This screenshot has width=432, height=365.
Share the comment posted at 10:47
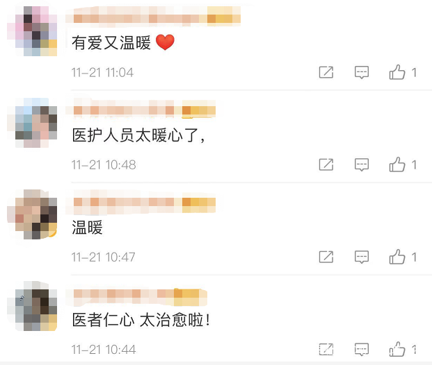(326, 257)
